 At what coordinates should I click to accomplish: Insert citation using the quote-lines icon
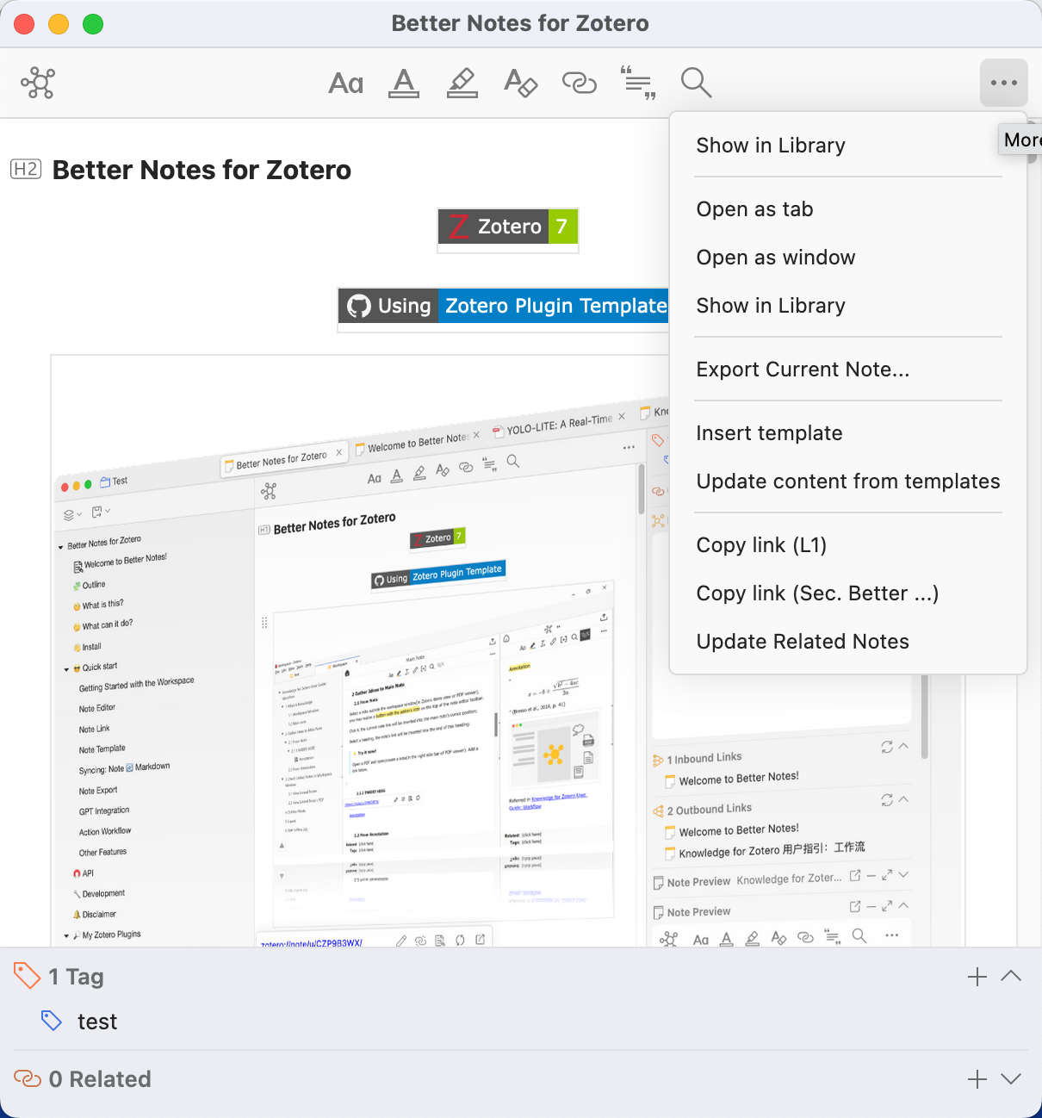(x=638, y=84)
